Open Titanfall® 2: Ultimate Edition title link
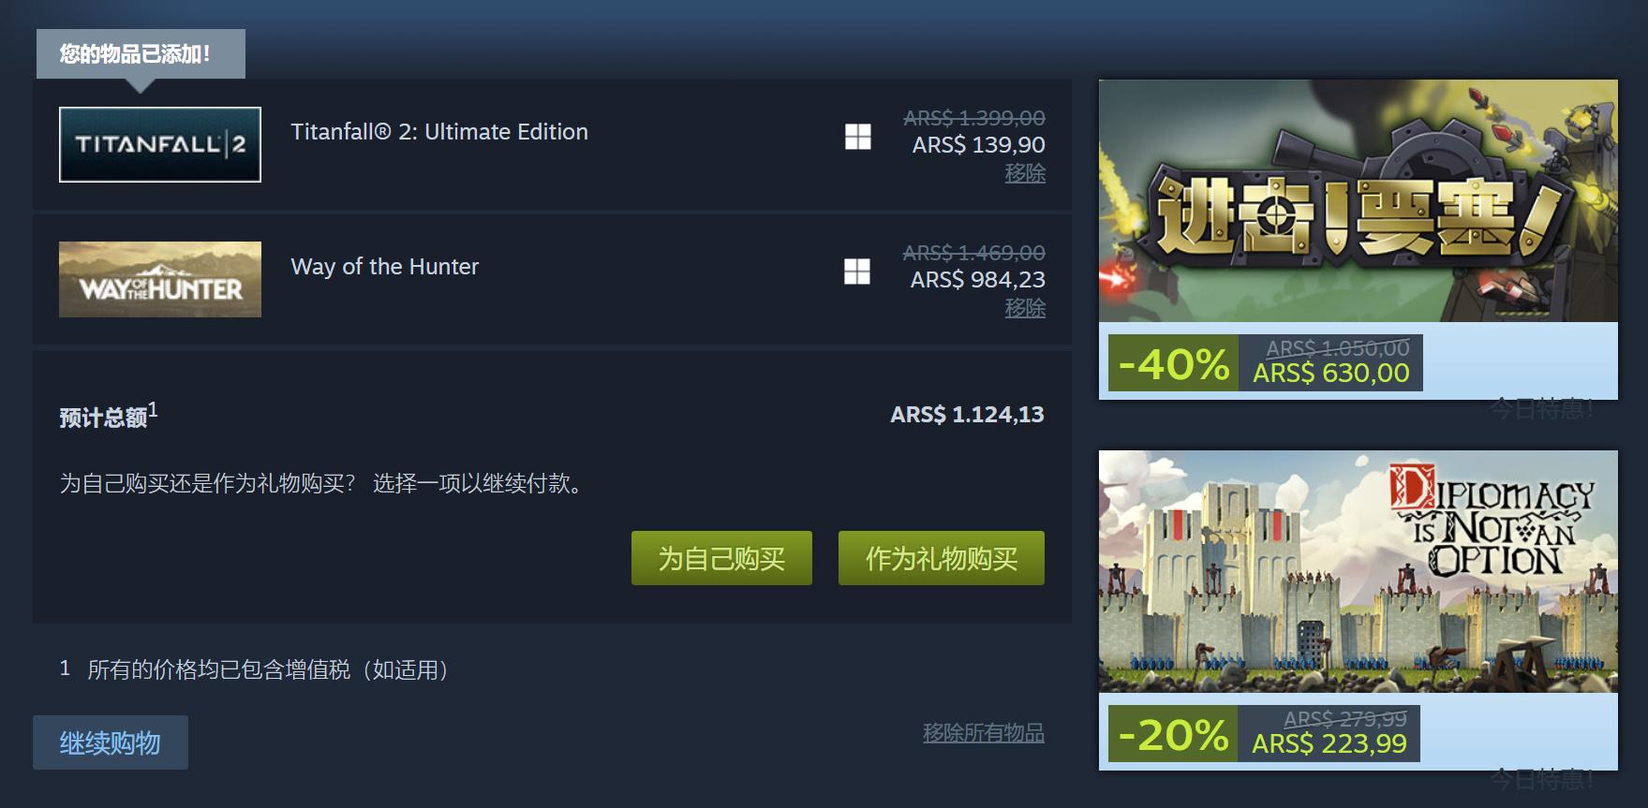Screen dimensions: 1648x808 click(x=439, y=132)
